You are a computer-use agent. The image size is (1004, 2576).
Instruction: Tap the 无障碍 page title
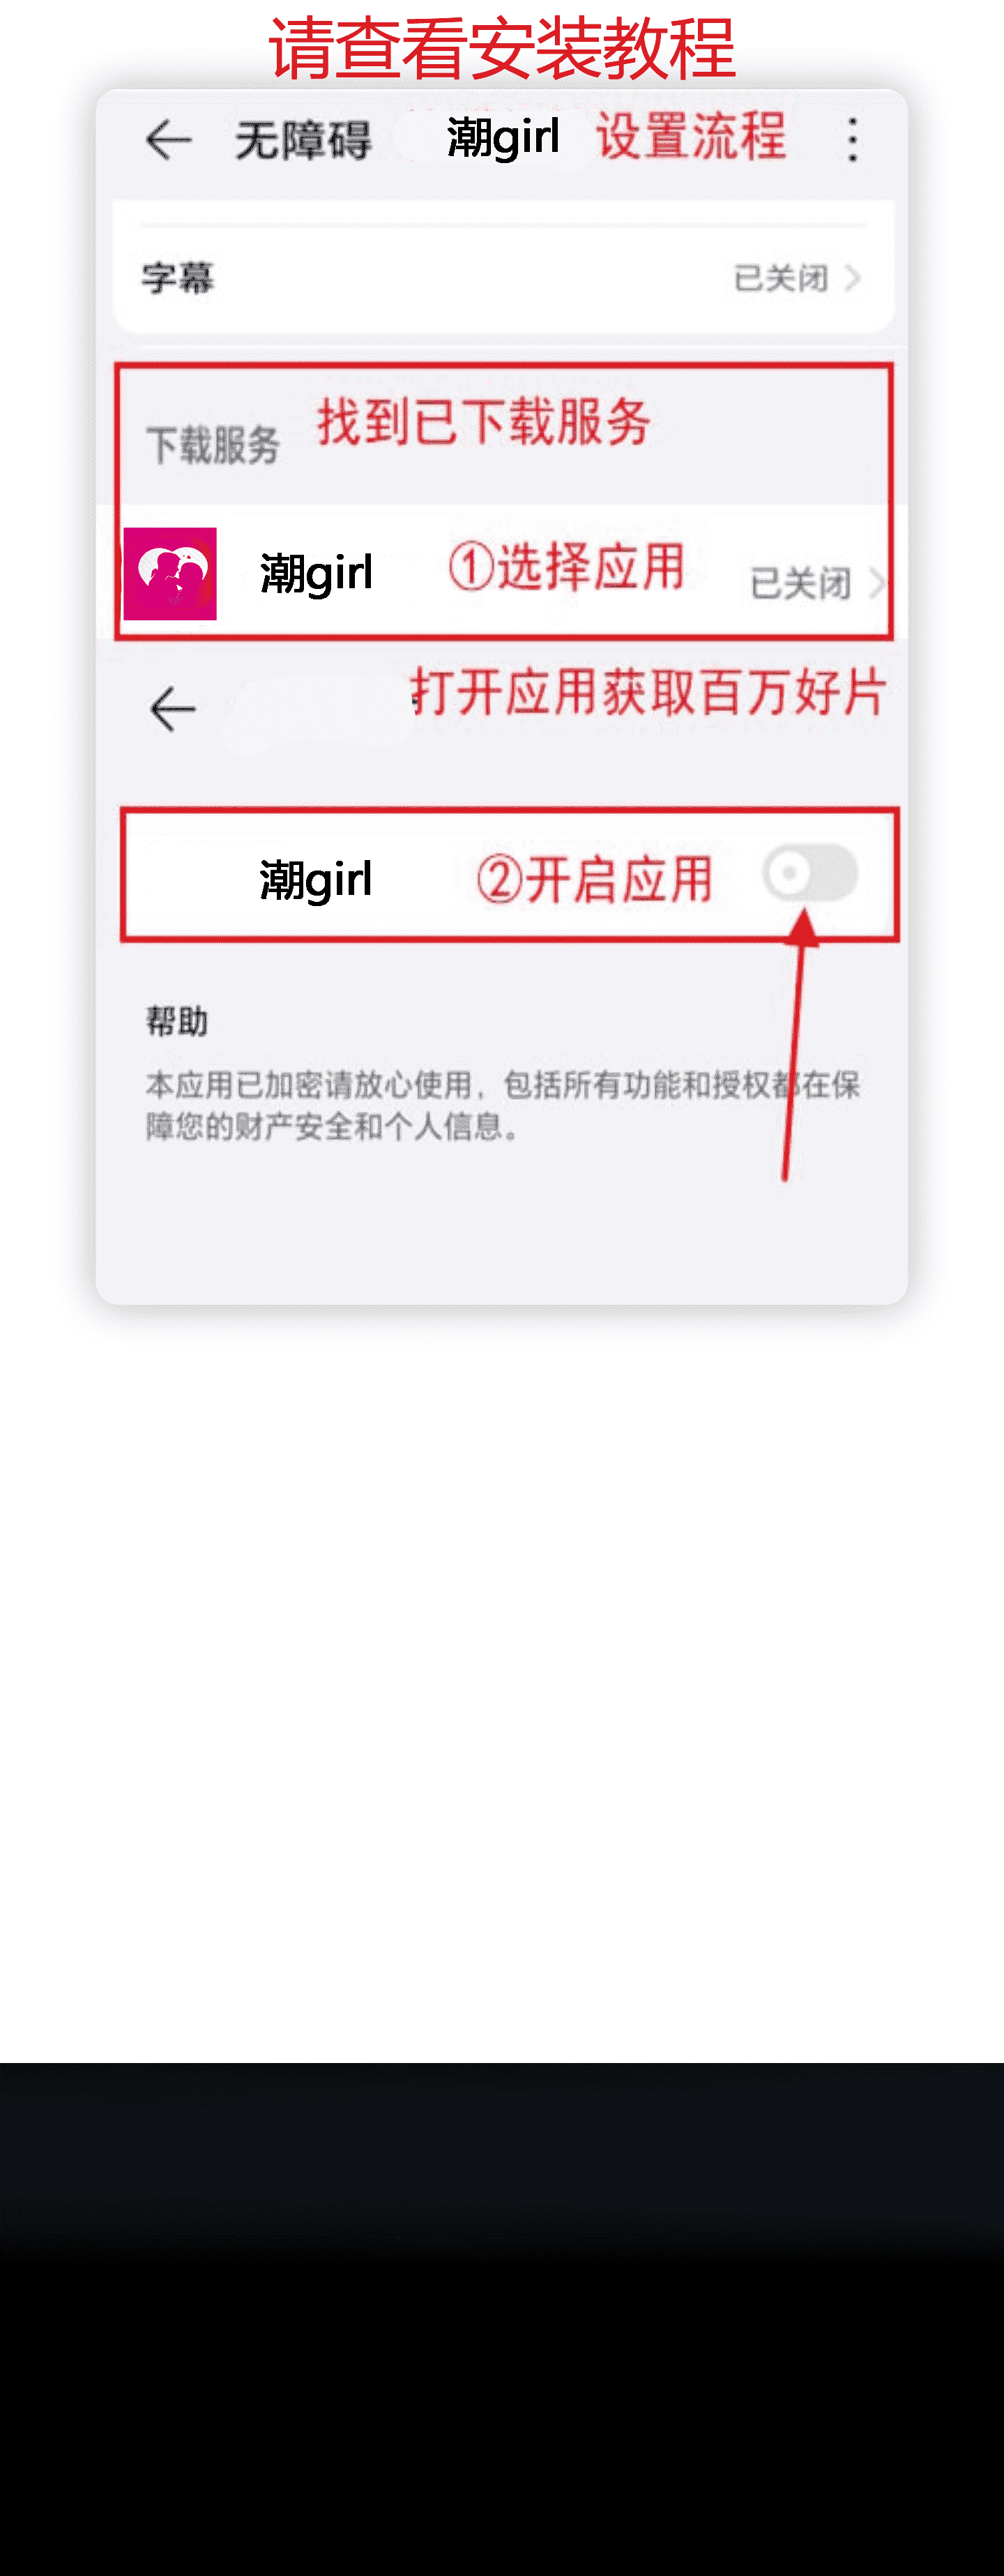(x=303, y=140)
